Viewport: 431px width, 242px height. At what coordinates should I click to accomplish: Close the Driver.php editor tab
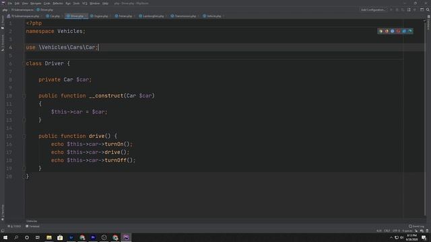86,16
